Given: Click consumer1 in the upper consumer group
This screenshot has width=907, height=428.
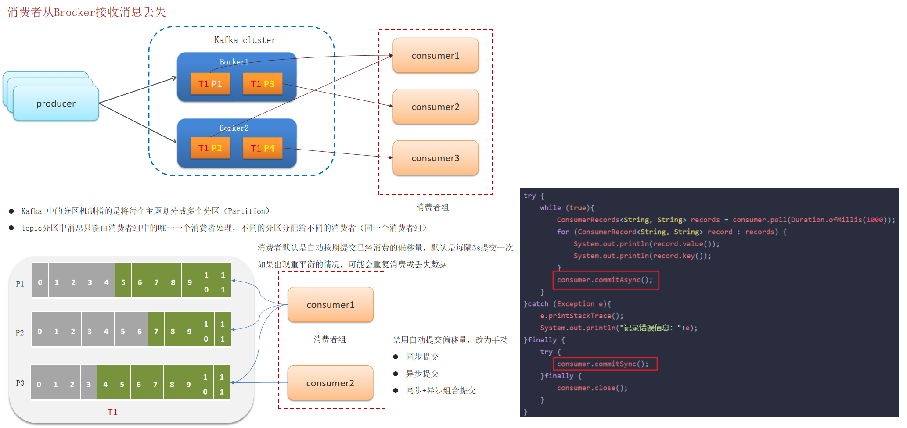Looking at the screenshot, I should pos(436,56).
